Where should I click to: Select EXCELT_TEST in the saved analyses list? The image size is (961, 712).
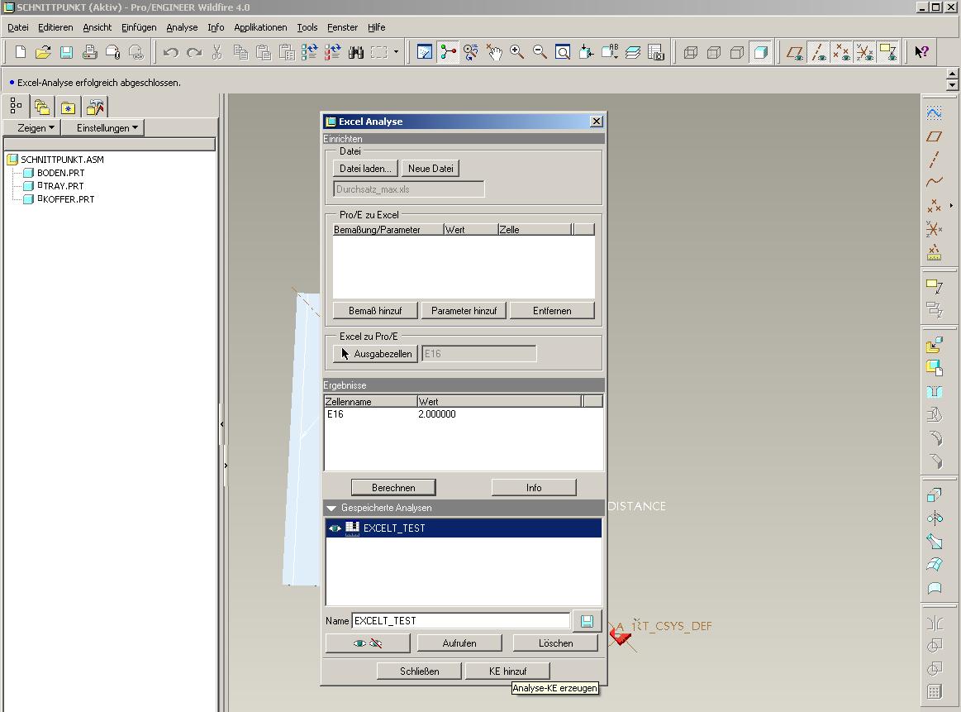pyautogui.click(x=464, y=528)
